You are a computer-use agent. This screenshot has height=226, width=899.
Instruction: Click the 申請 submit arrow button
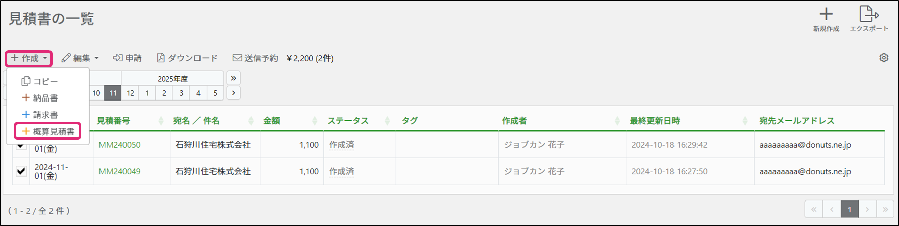(128, 58)
